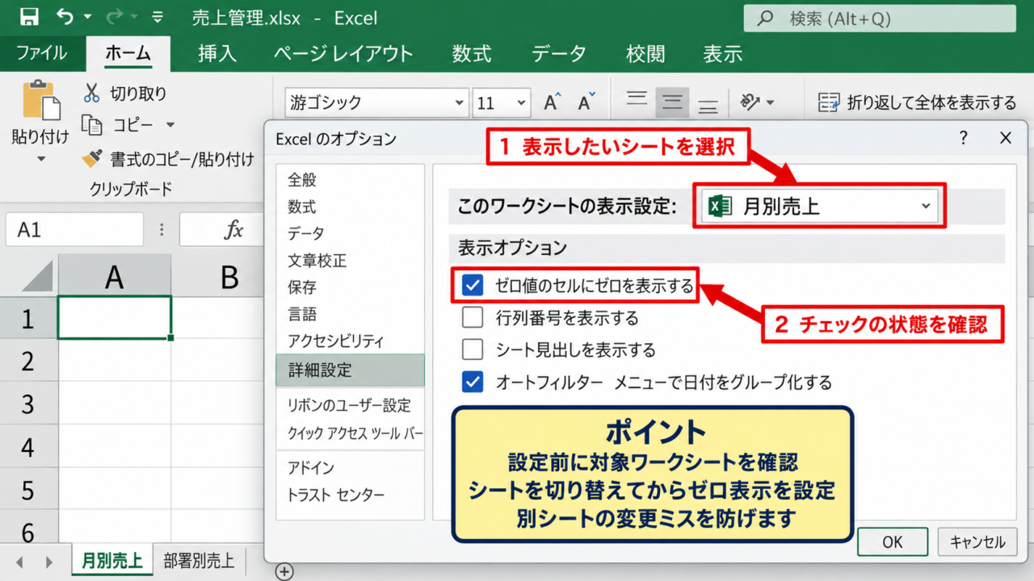Switch to the ホーム ribbon tab

tap(128, 54)
